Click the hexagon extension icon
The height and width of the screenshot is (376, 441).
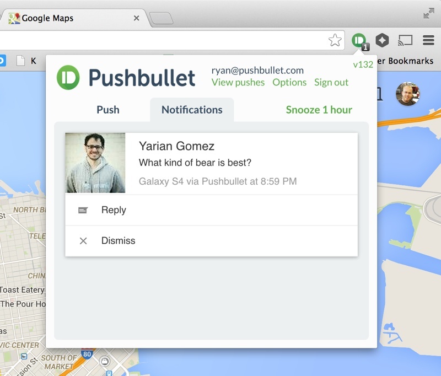click(382, 40)
